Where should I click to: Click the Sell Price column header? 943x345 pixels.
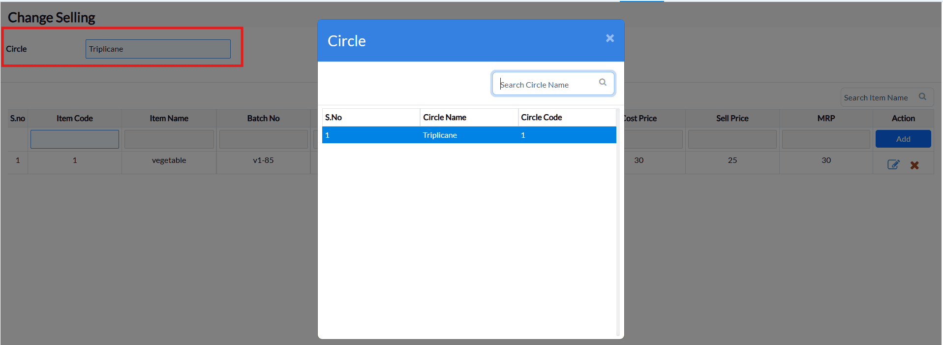732,119
